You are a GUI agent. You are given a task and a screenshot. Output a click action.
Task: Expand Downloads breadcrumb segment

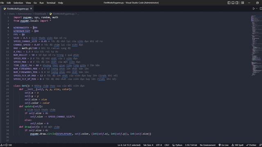(40, 14)
